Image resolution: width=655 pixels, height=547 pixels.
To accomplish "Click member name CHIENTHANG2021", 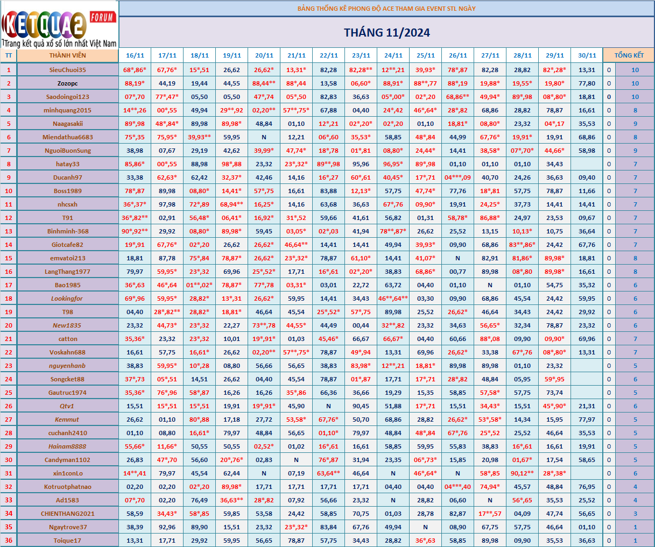I will [x=67, y=514].
